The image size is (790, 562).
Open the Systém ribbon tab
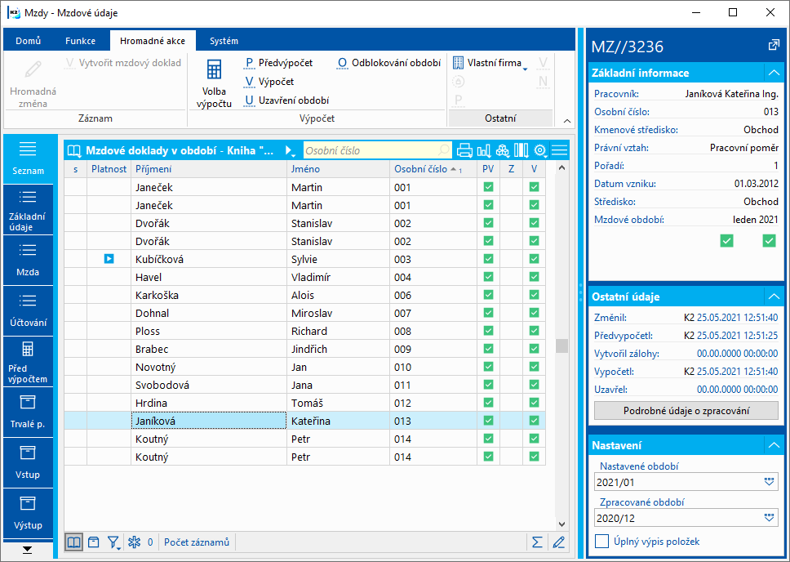224,41
